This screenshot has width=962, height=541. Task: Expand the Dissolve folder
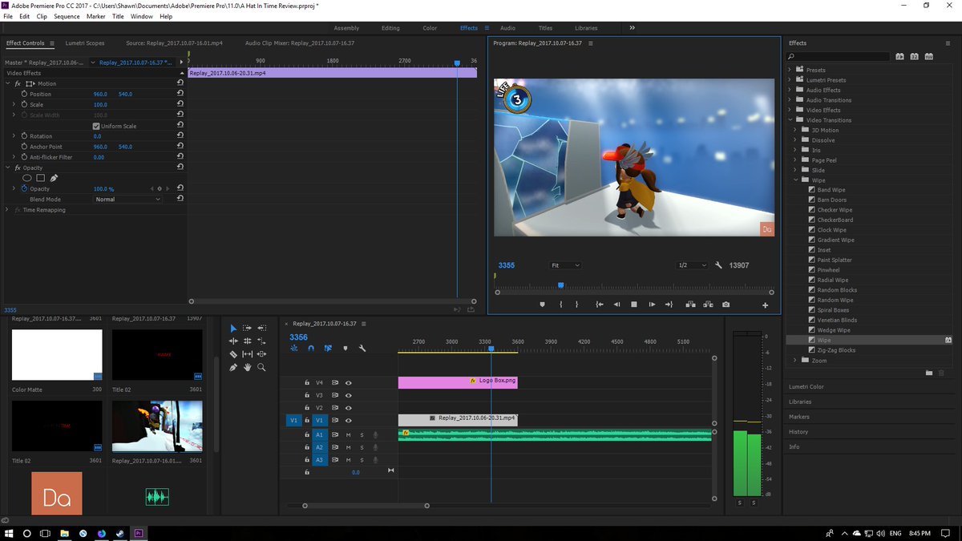point(796,140)
